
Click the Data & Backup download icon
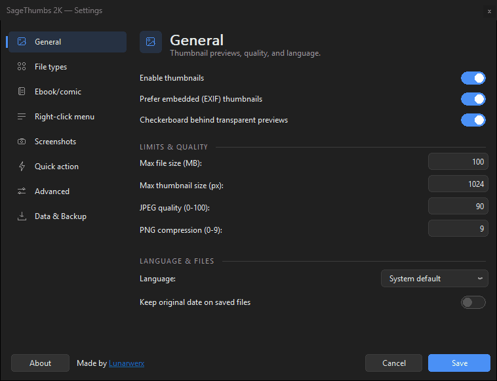click(x=22, y=216)
